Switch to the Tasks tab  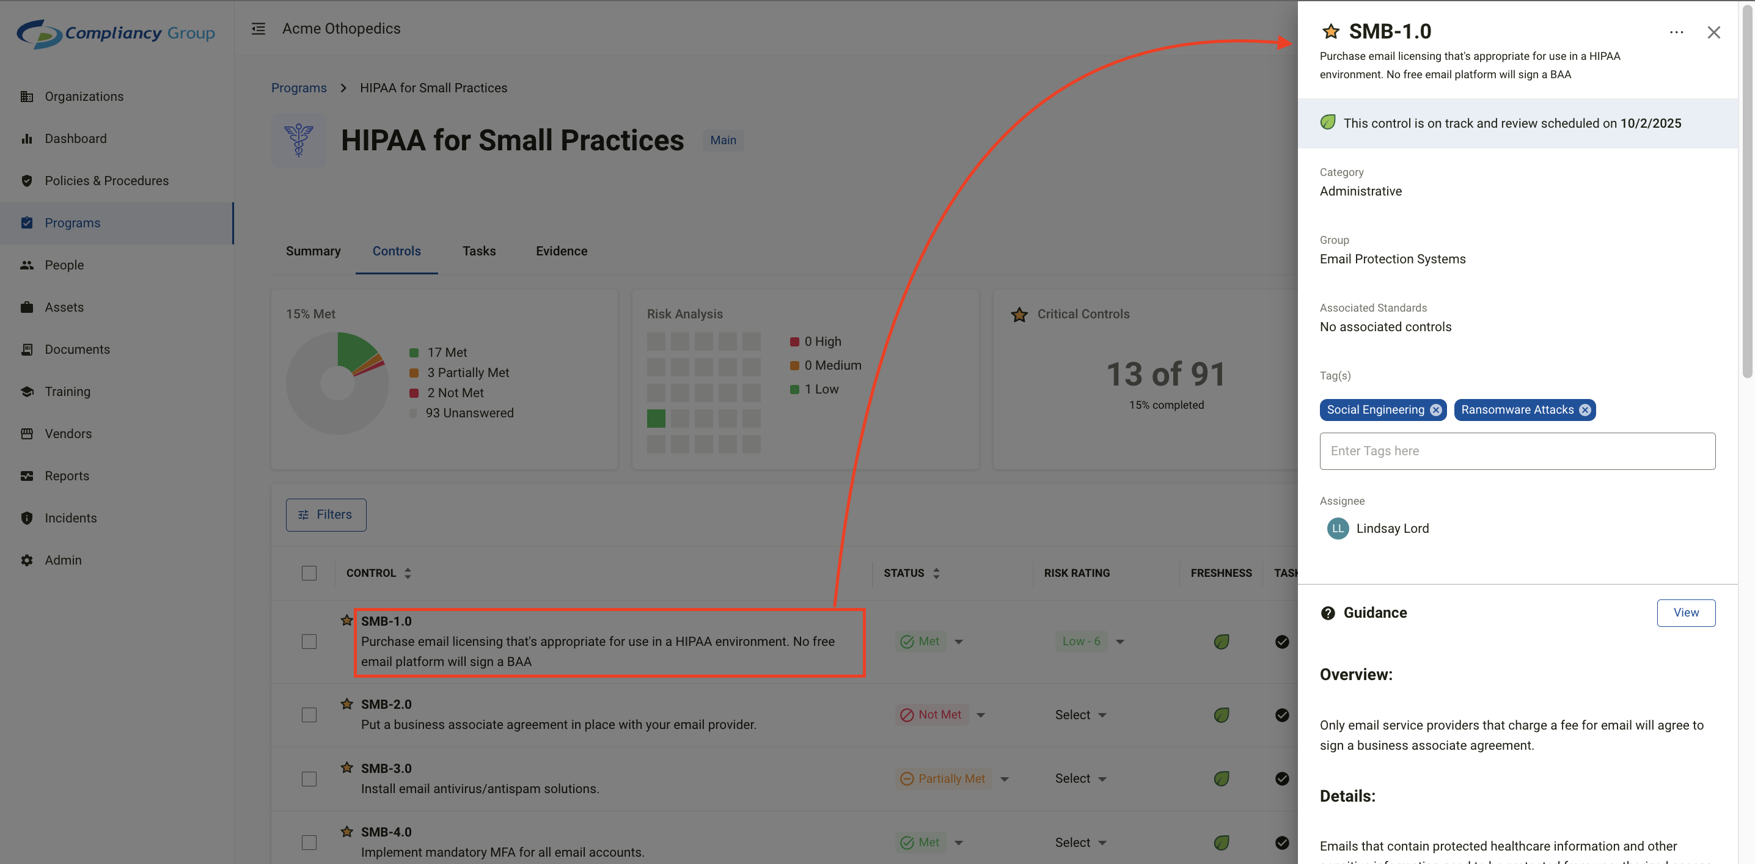(x=479, y=251)
